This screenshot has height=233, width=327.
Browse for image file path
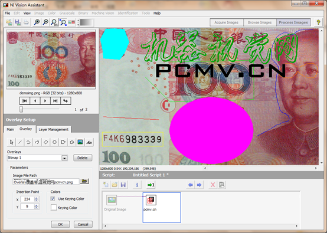pos(84,181)
